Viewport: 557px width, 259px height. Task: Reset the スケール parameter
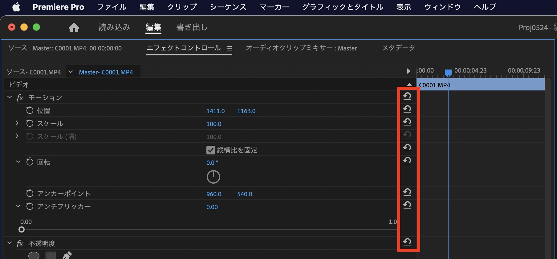[x=407, y=122]
